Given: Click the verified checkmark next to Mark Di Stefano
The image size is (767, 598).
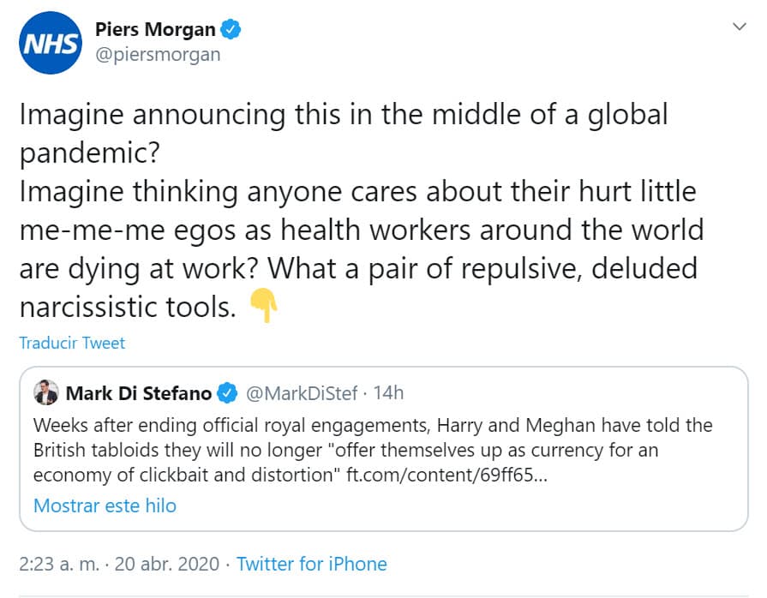Looking at the screenshot, I should click(x=225, y=392).
